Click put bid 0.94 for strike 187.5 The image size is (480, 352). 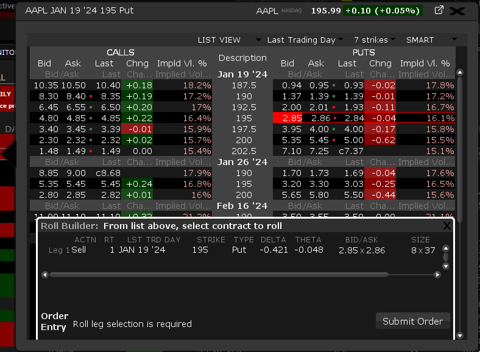click(x=292, y=85)
